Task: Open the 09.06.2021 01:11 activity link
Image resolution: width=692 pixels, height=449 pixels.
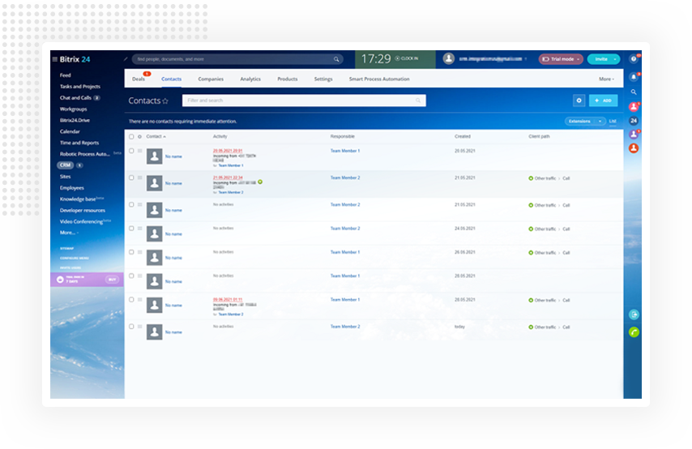Action: tap(228, 299)
